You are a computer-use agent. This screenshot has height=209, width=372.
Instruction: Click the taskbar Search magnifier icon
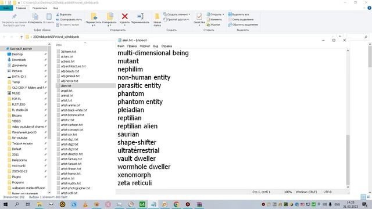coord(17,204)
